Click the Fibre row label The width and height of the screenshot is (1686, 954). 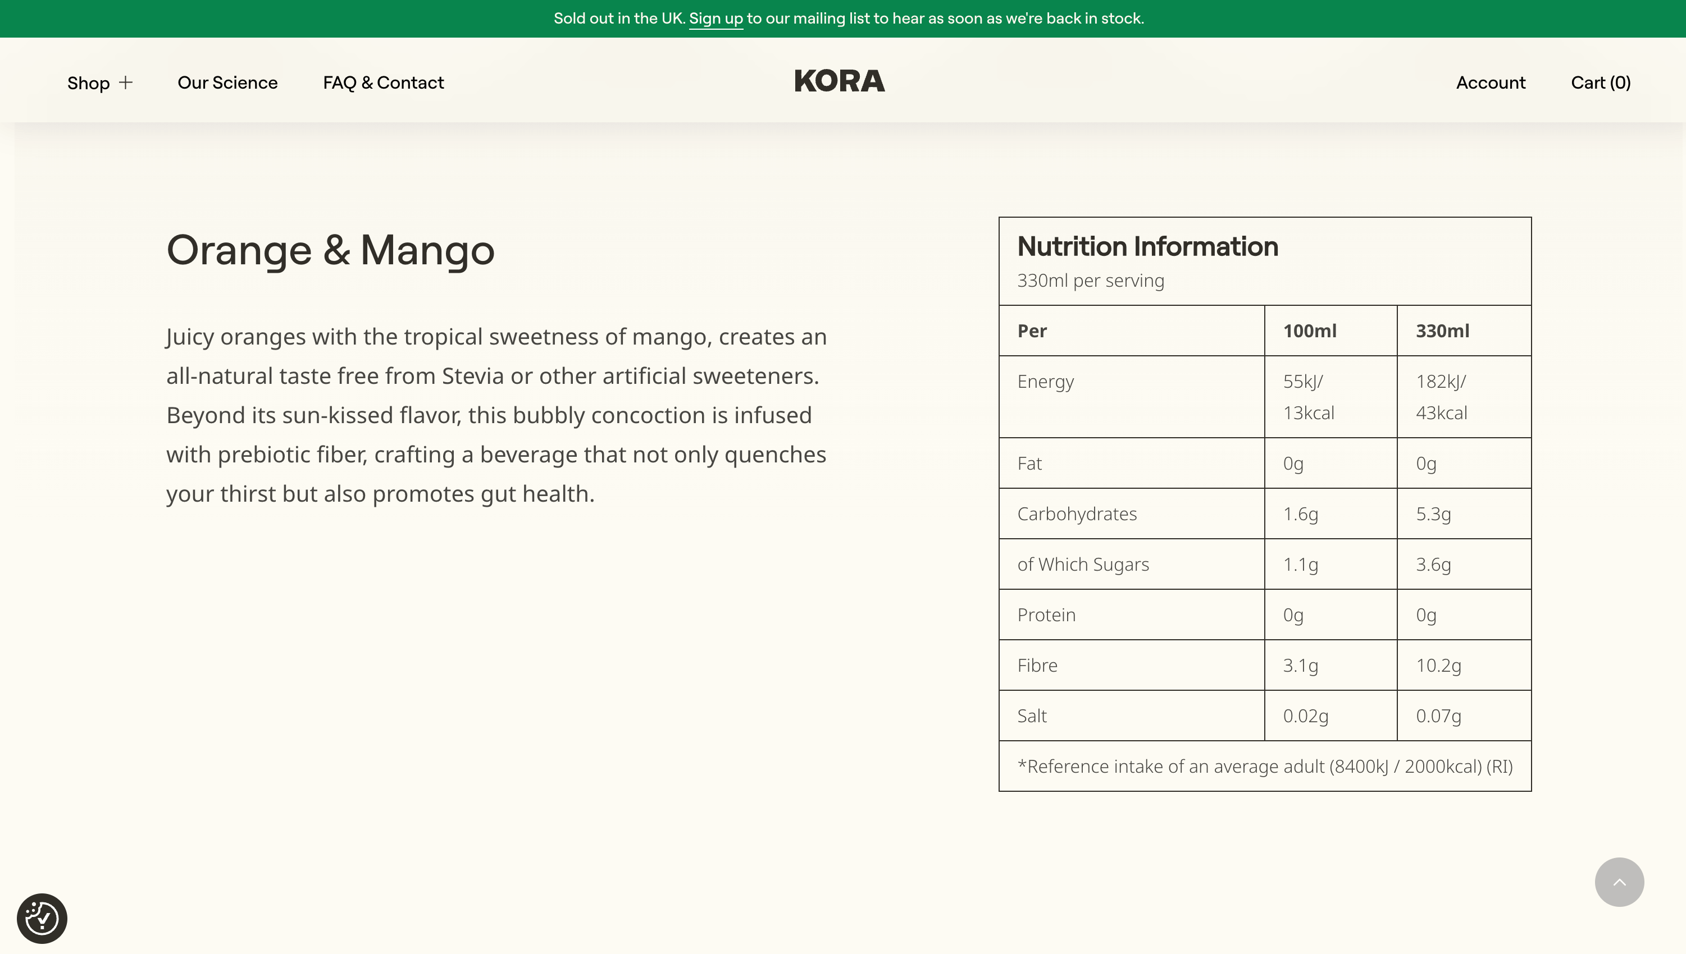pyautogui.click(x=1038, y=665)
